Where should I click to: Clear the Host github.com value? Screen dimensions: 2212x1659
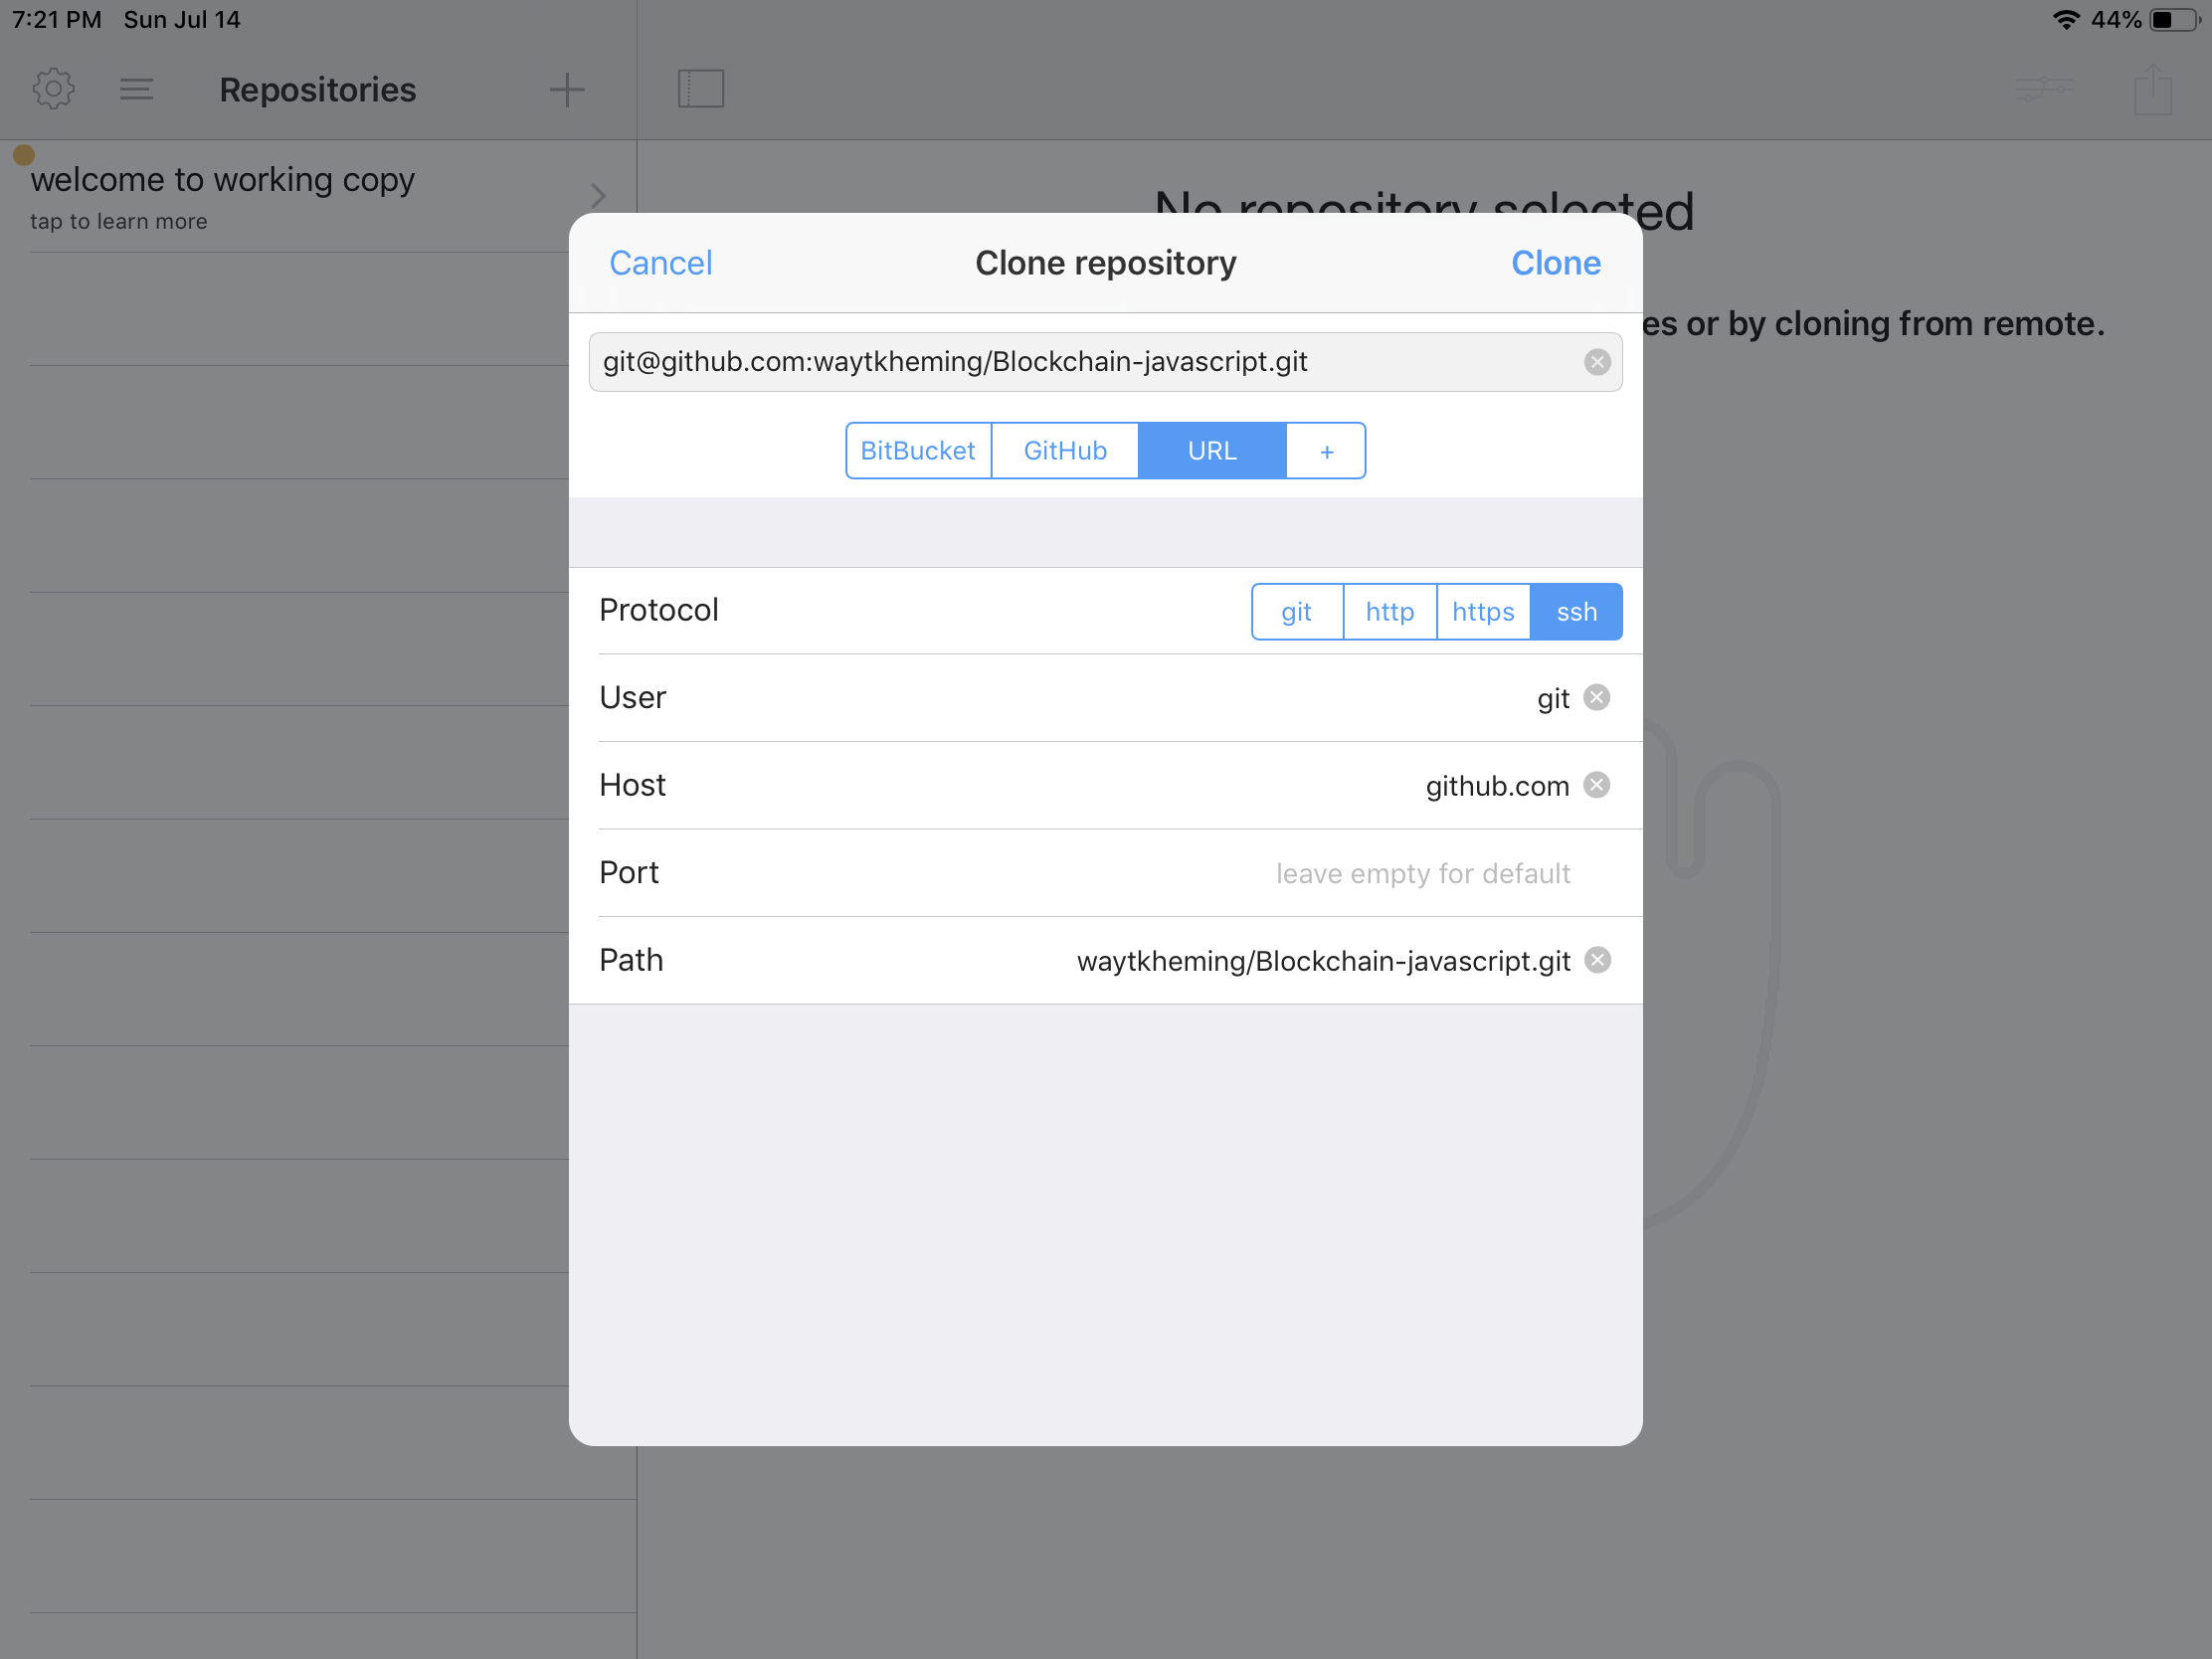pos(1597,785)
